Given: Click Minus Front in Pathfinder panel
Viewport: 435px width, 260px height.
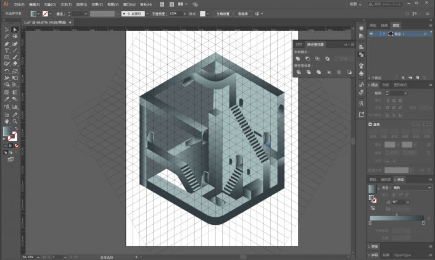Looking at the screenshot, I should pos(308,59).
